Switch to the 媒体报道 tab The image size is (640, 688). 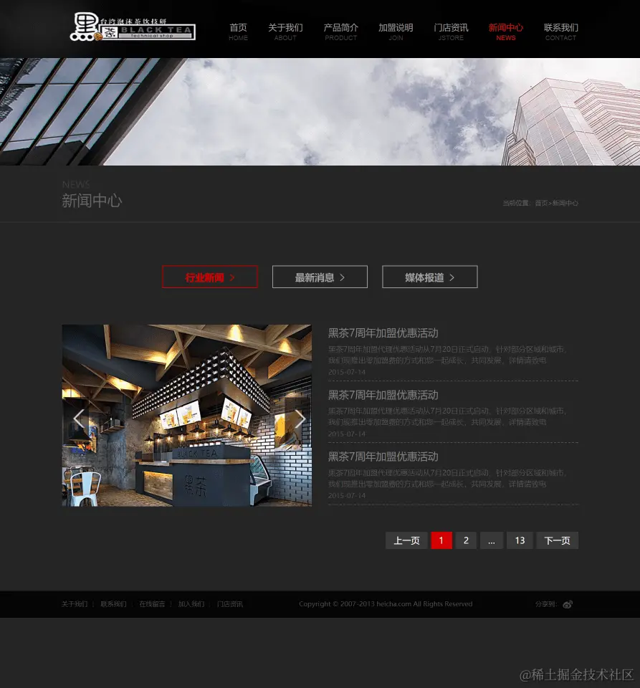coord(429,277)
